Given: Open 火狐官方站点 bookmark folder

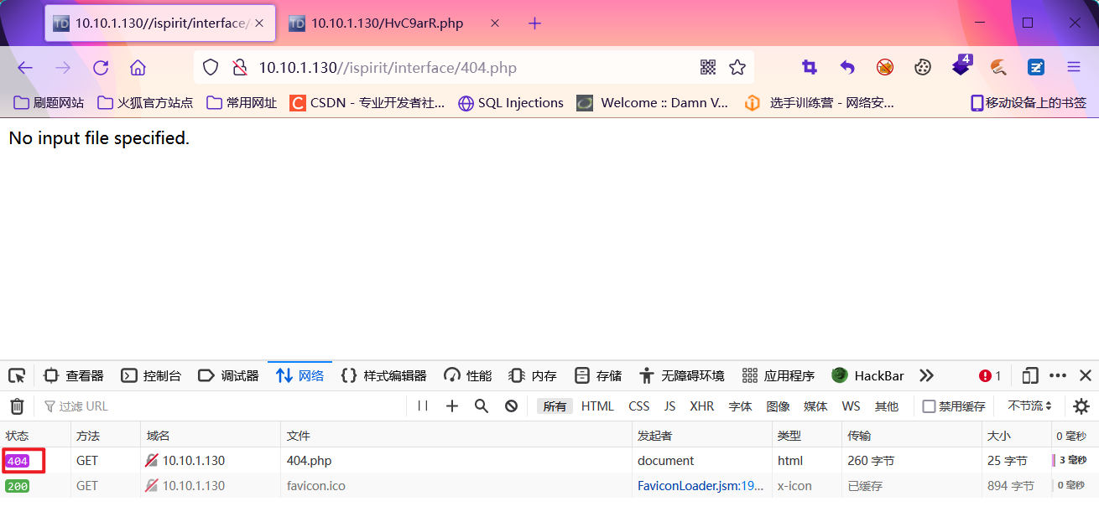Looking at the screenshot, I should click(145, 103).
